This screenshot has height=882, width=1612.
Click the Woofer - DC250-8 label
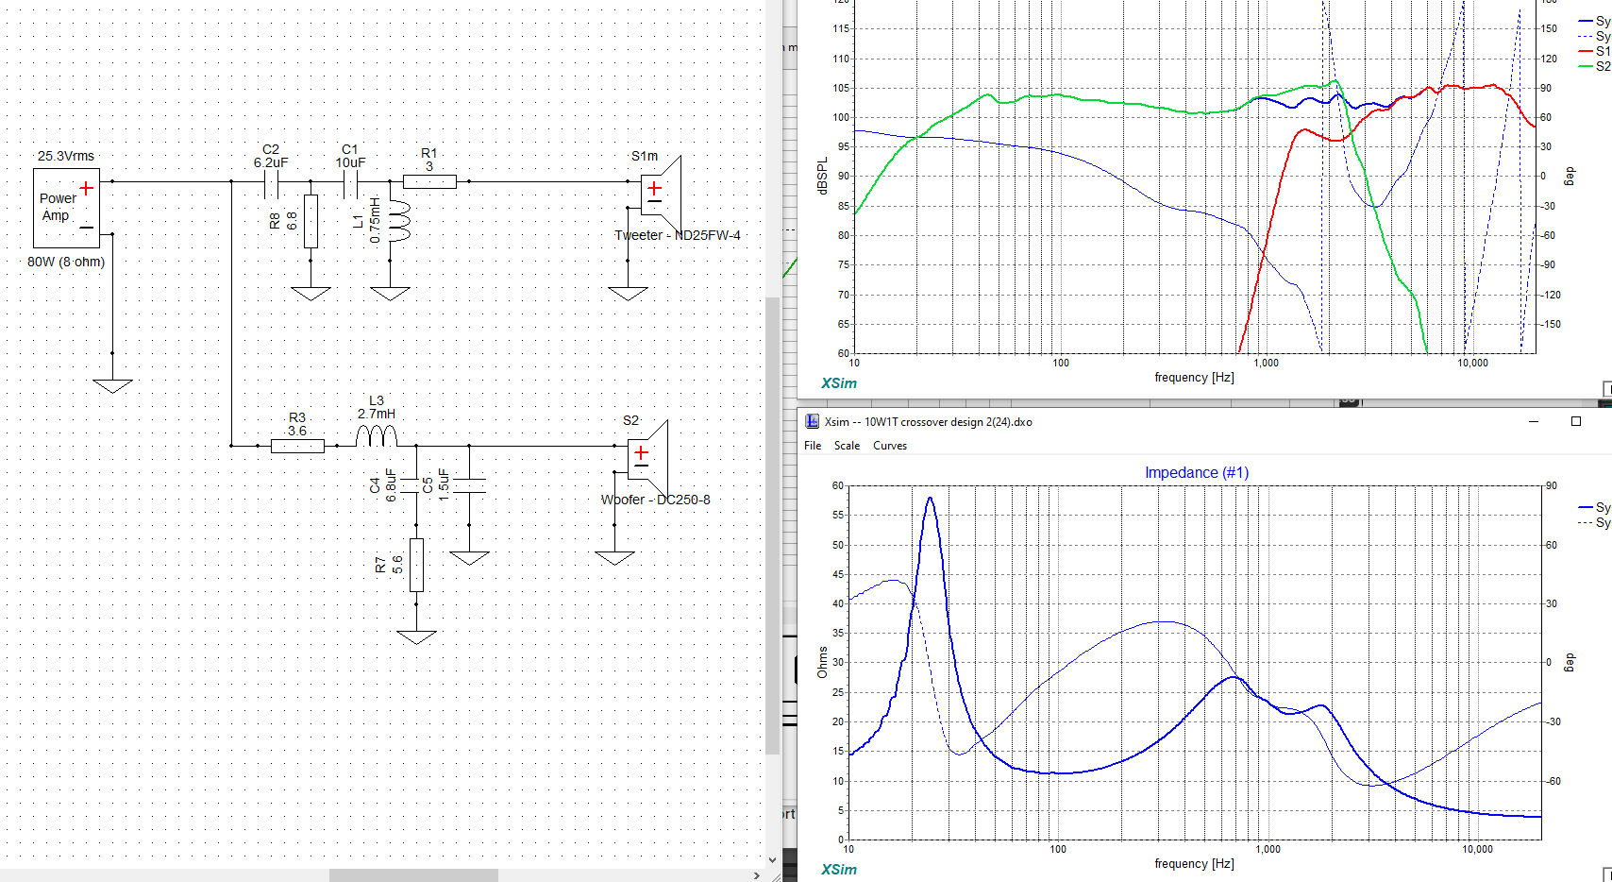tap(656, 500)
